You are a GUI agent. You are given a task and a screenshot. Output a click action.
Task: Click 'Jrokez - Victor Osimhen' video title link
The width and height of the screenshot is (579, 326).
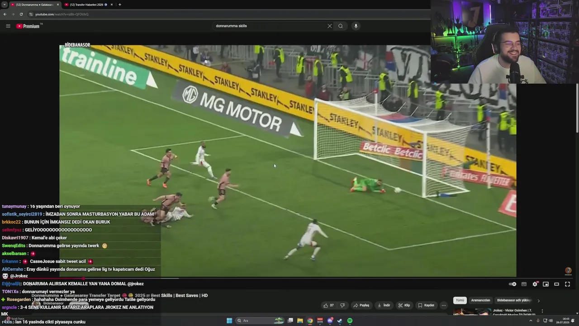514,312
